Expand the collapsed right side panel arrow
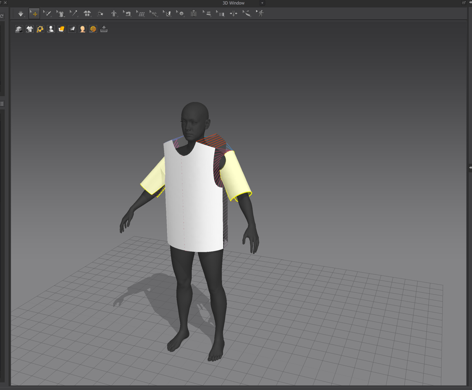This screenshot has height=390, width=472. point(470,168)
